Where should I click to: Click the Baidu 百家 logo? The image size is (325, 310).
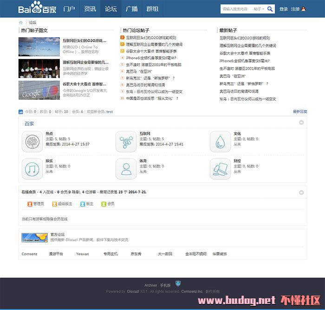pos(37,9)
